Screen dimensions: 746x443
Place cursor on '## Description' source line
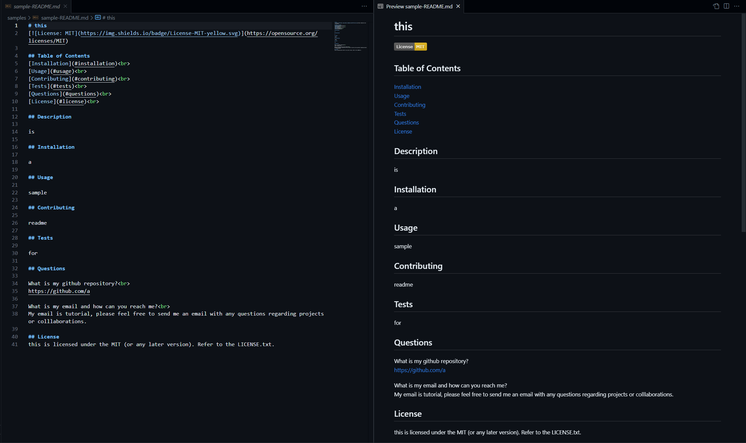click(x=50, y=117)
